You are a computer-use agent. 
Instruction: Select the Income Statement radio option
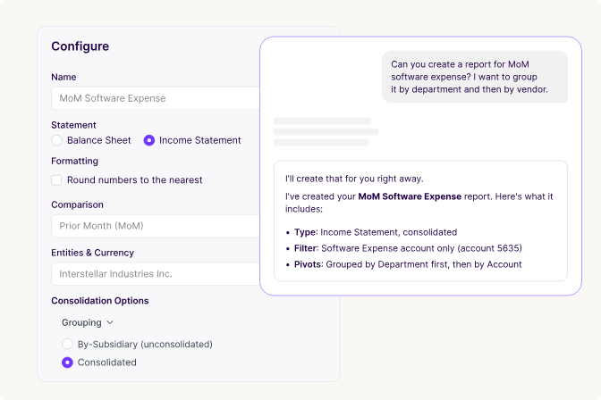[x=149, y=140]
